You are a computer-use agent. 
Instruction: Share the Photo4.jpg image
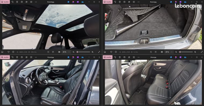pyautogui.click(x=129, y=2)
